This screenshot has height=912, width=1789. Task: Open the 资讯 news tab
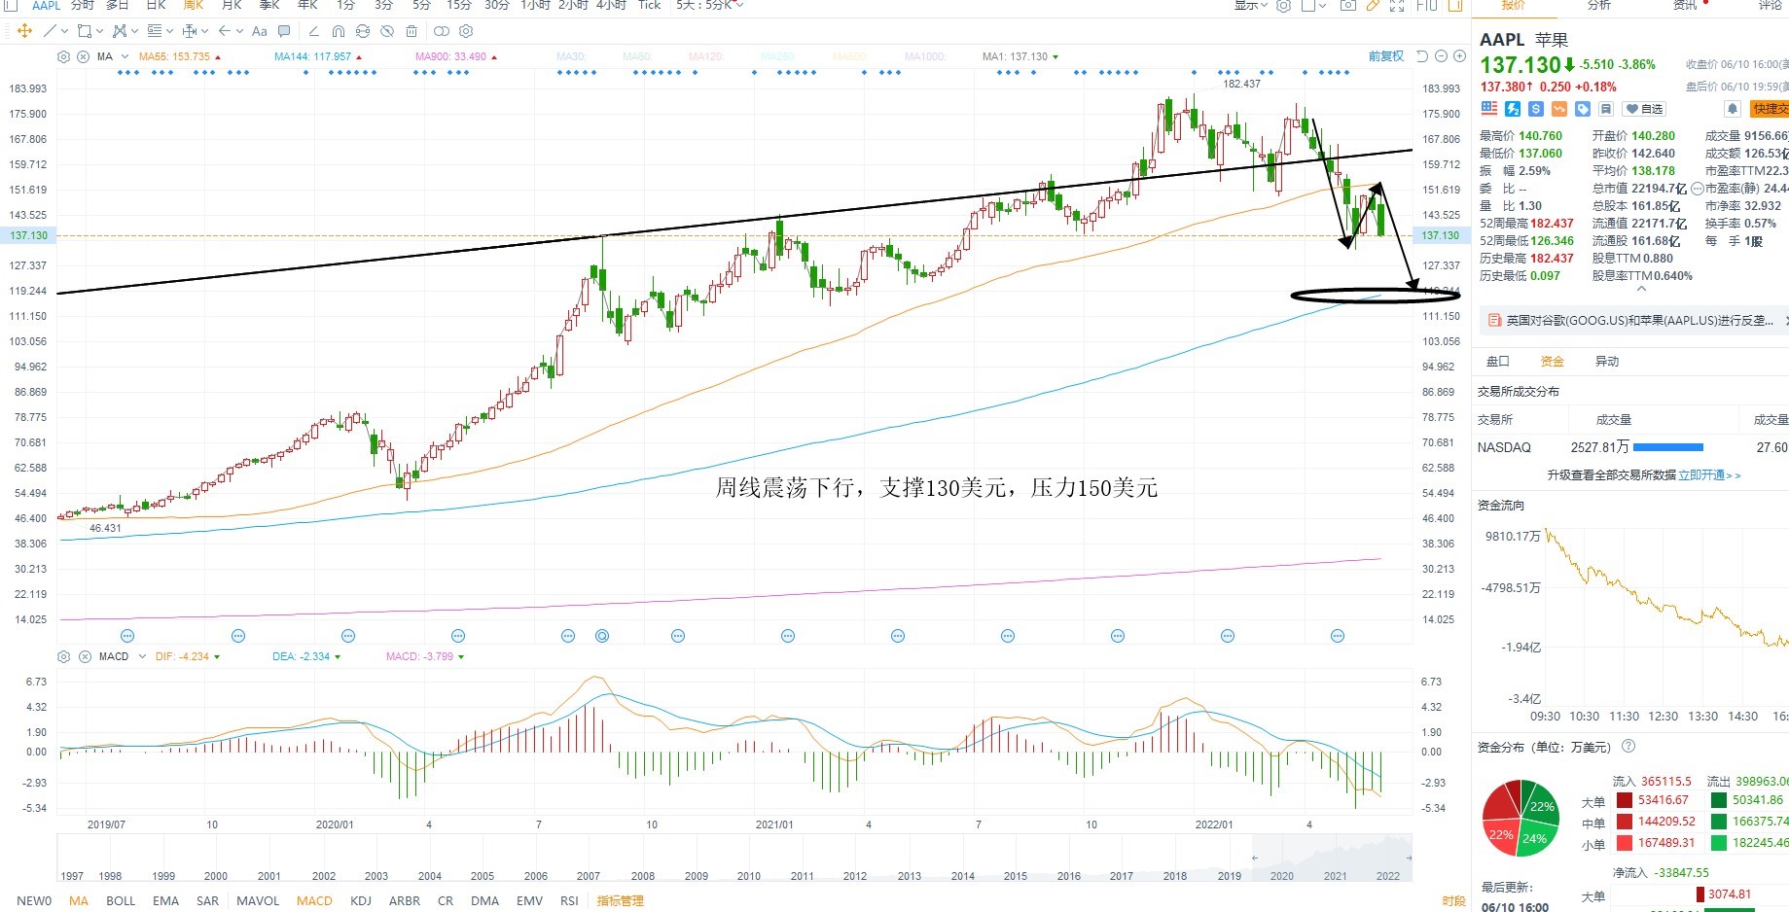(1685, 5)
